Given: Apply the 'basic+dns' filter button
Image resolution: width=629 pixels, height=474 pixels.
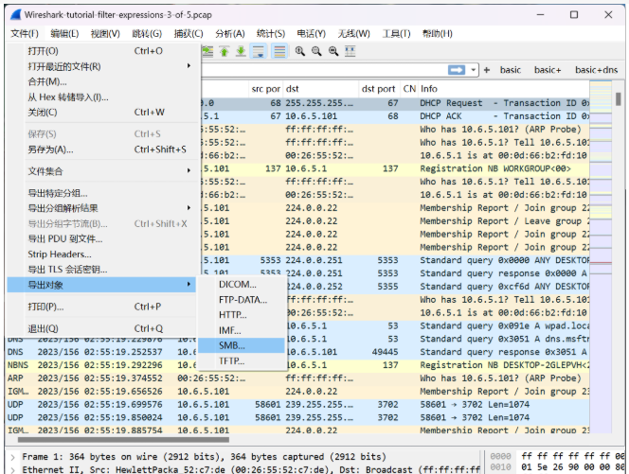Looking at the screenshot, I should (596, 70).
